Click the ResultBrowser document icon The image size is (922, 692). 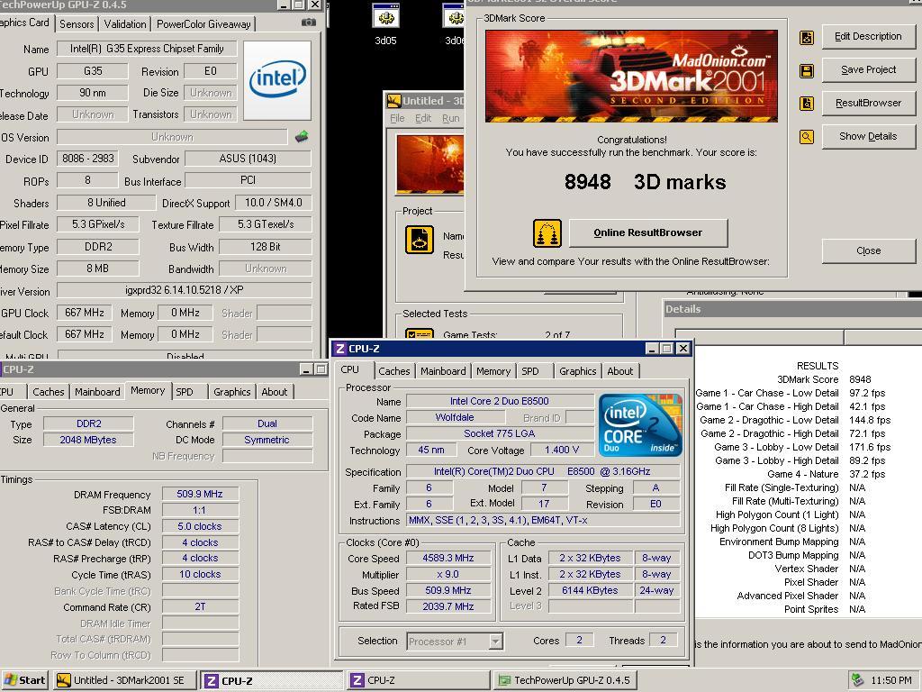coord(807,104)
